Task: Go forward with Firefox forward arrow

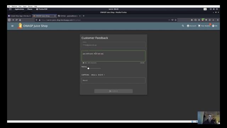Action: pos(13,20)
